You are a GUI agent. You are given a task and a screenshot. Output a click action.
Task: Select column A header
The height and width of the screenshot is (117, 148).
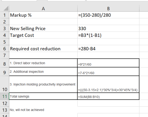pos(43,9)
